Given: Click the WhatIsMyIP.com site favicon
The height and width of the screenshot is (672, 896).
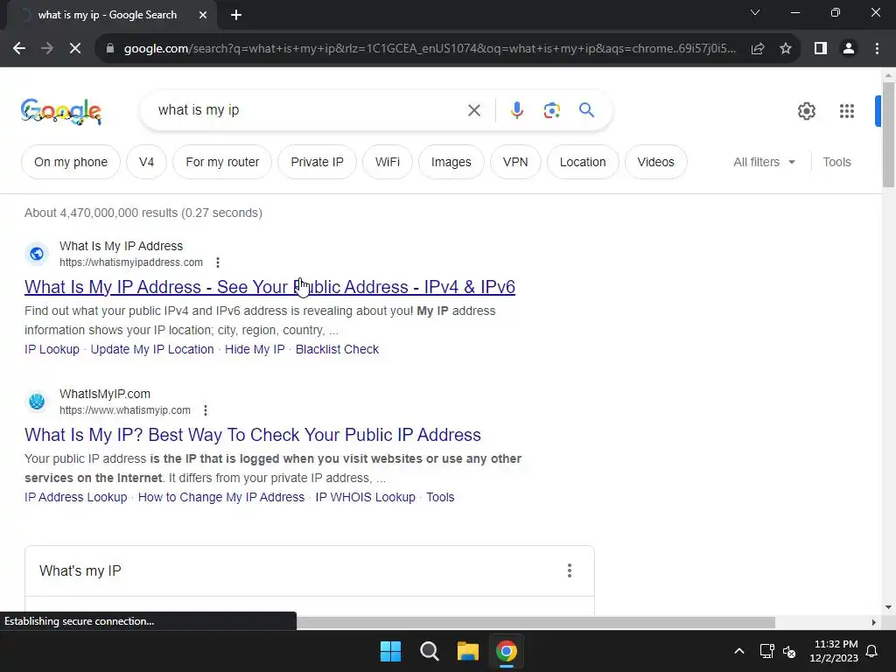Looking at the screenshot, I should tap(37, 401).
